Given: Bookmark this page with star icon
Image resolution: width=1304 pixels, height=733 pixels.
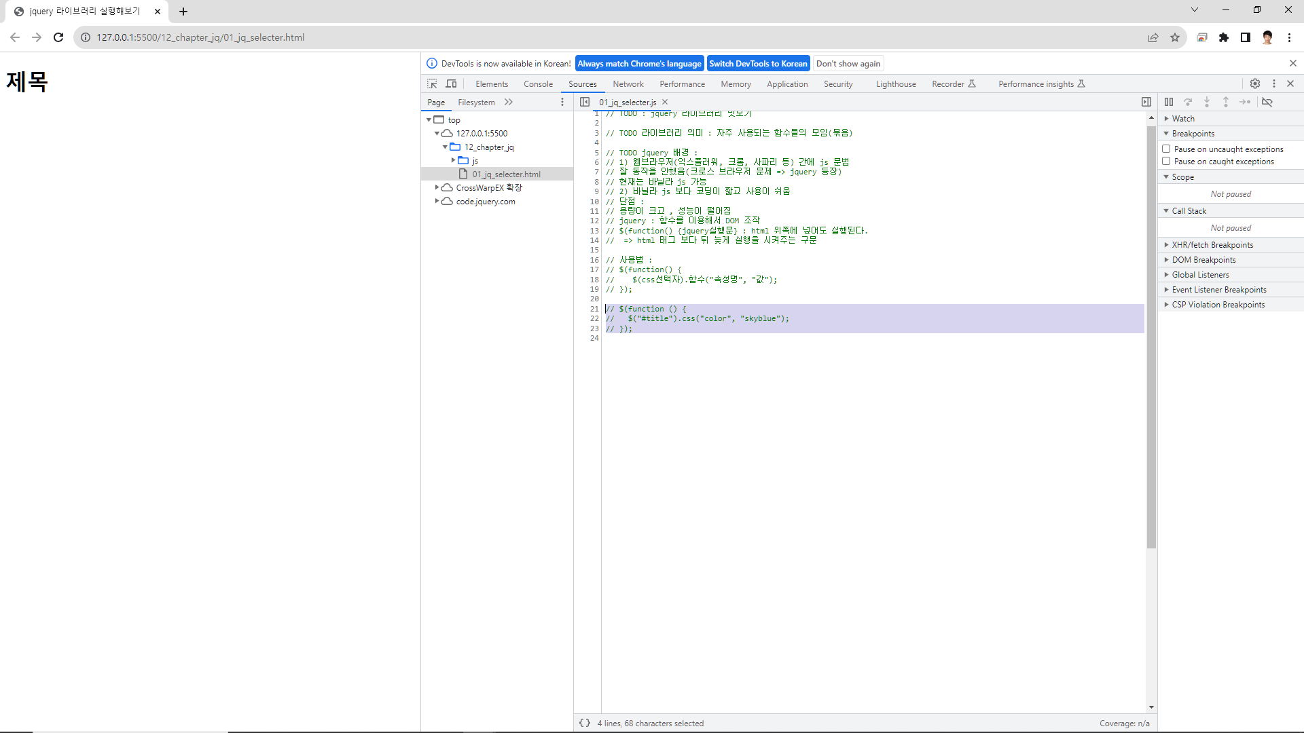Looking at the screenshot, I should (1175, 37).
